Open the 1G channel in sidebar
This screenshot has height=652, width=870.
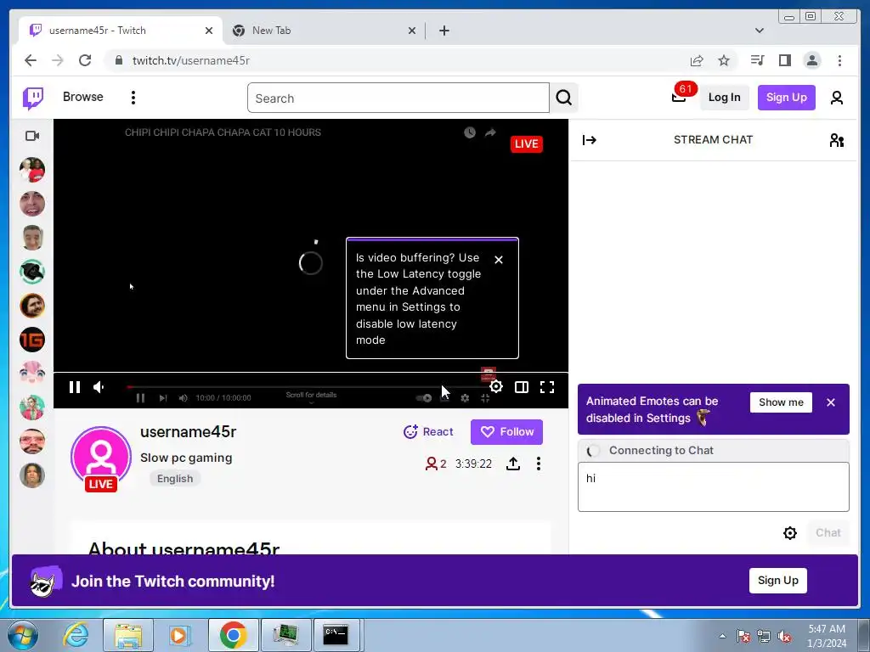[32, 340]
